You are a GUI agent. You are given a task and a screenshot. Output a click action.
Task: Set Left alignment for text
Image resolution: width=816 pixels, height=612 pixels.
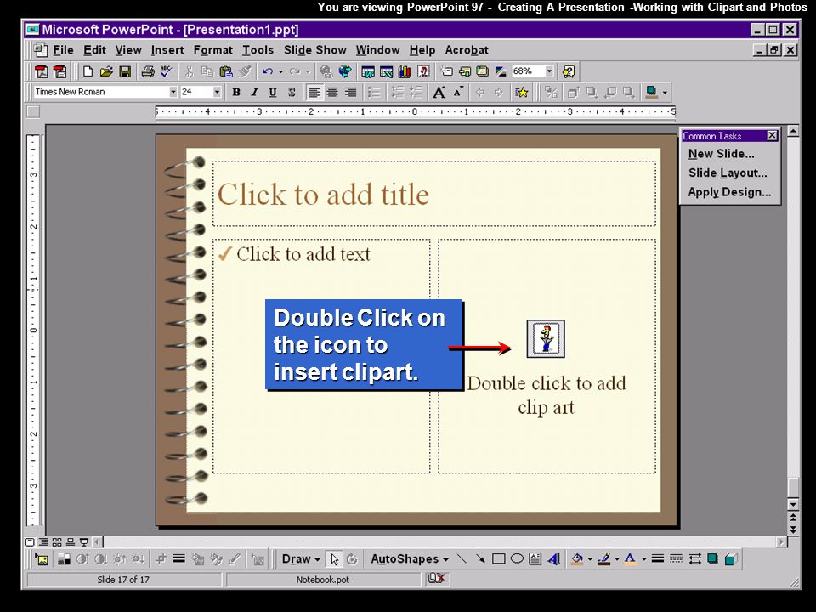[314, 93]
